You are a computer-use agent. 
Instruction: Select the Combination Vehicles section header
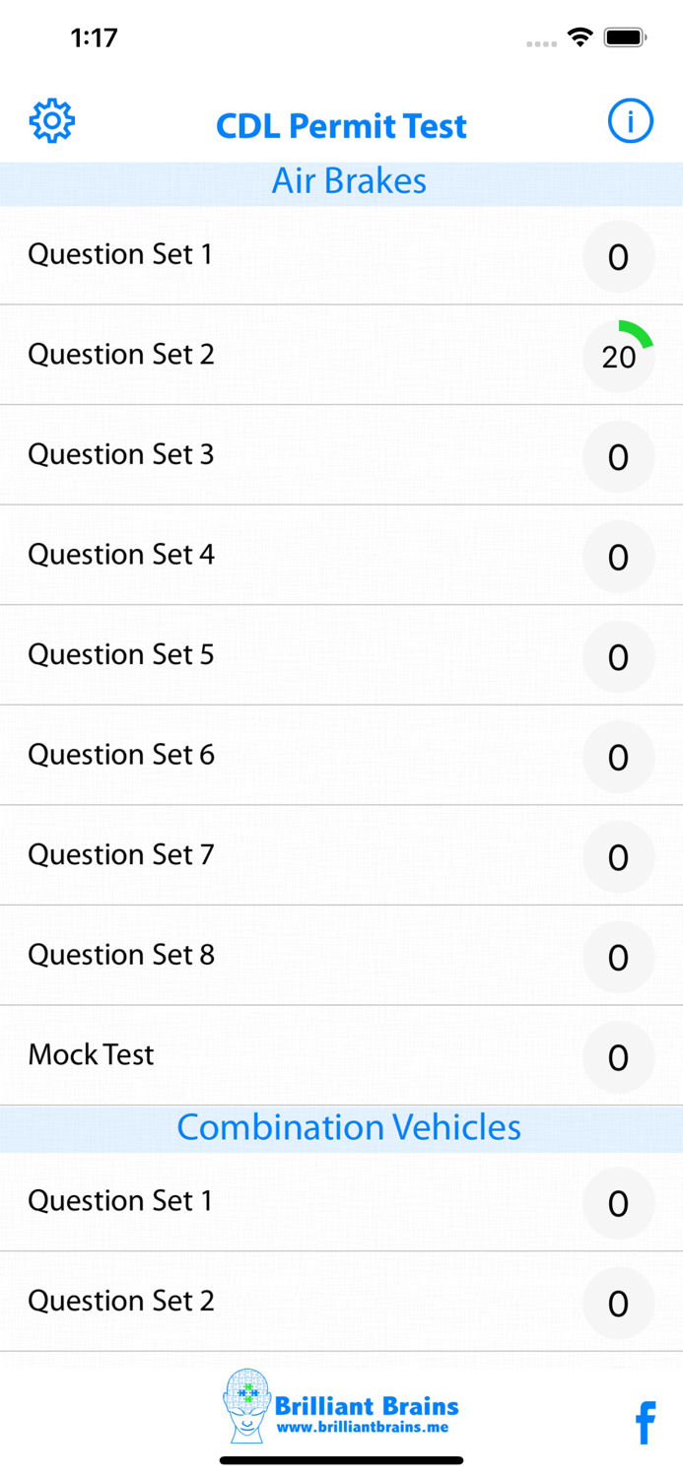click(x=348, y=1127)
